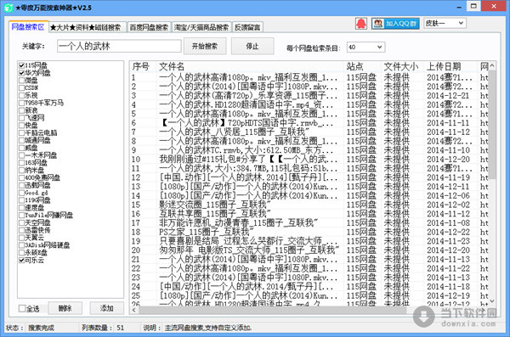Select row 12 [中国.动作][一个人的武林.2014]
Screen dimensions: 510x337
[x=309, y=177]
